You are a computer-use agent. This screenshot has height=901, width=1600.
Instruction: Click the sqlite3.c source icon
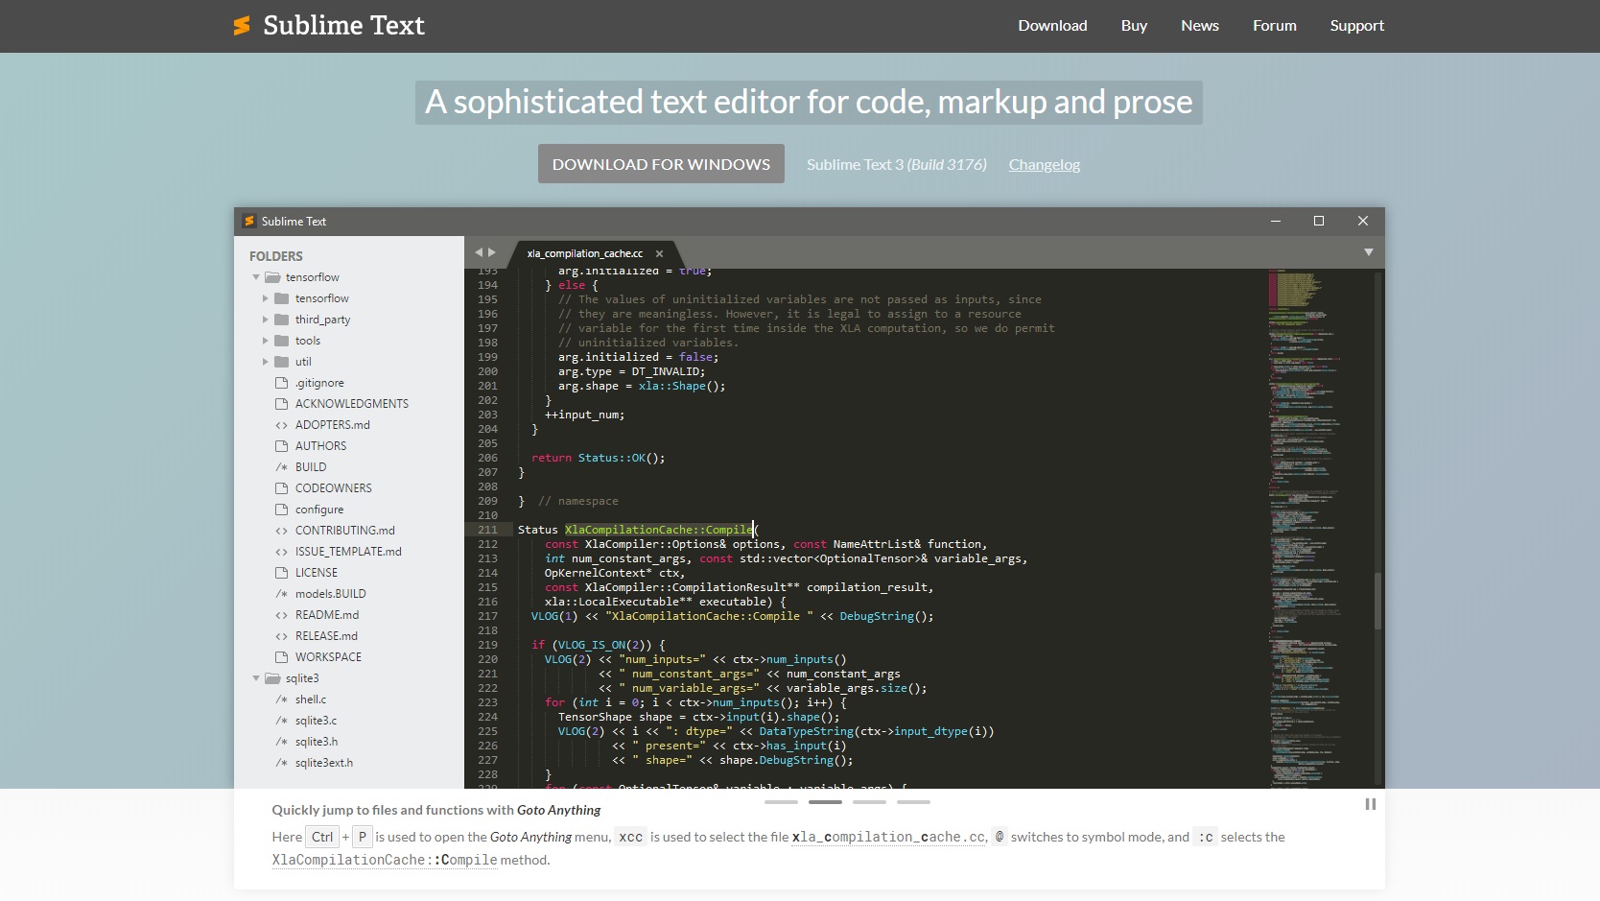[282, 721]
